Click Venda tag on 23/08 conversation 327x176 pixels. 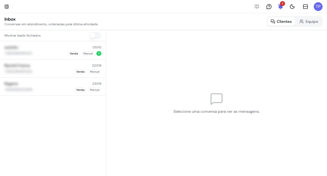[80, 90]
